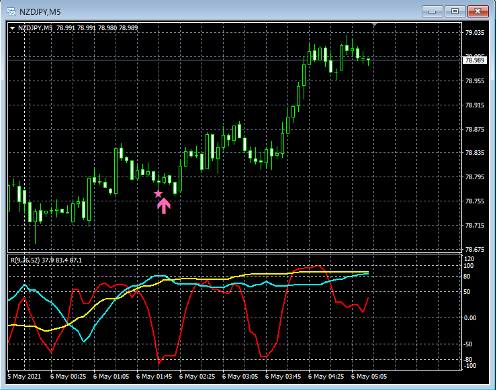Close the NZDJPY,M5 chart window

click(x=478, y=11)
